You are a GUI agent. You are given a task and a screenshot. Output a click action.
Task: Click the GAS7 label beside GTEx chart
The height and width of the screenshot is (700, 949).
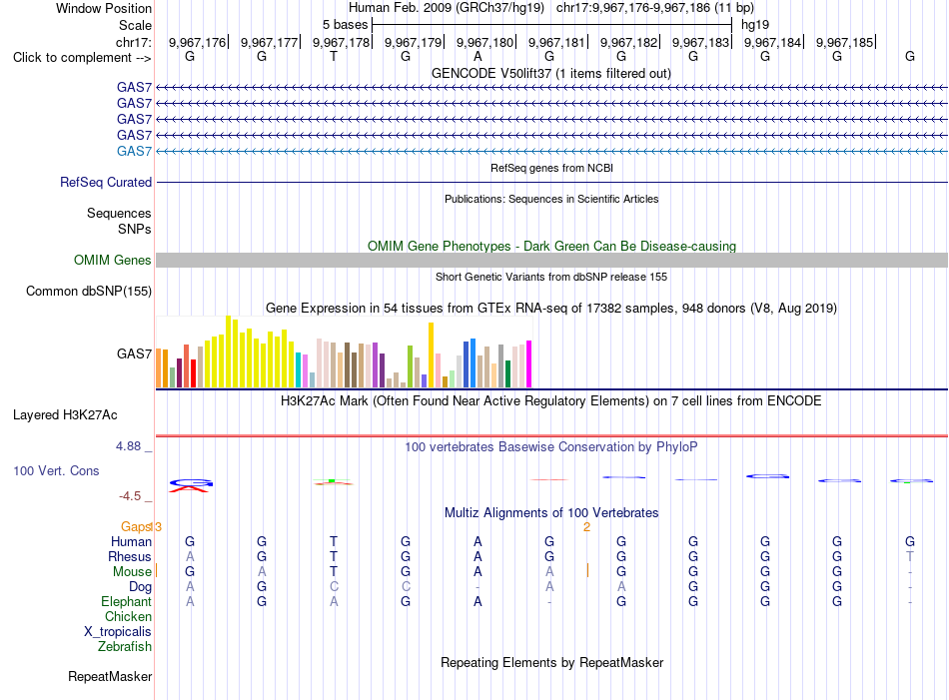click(x=134, y=353)
